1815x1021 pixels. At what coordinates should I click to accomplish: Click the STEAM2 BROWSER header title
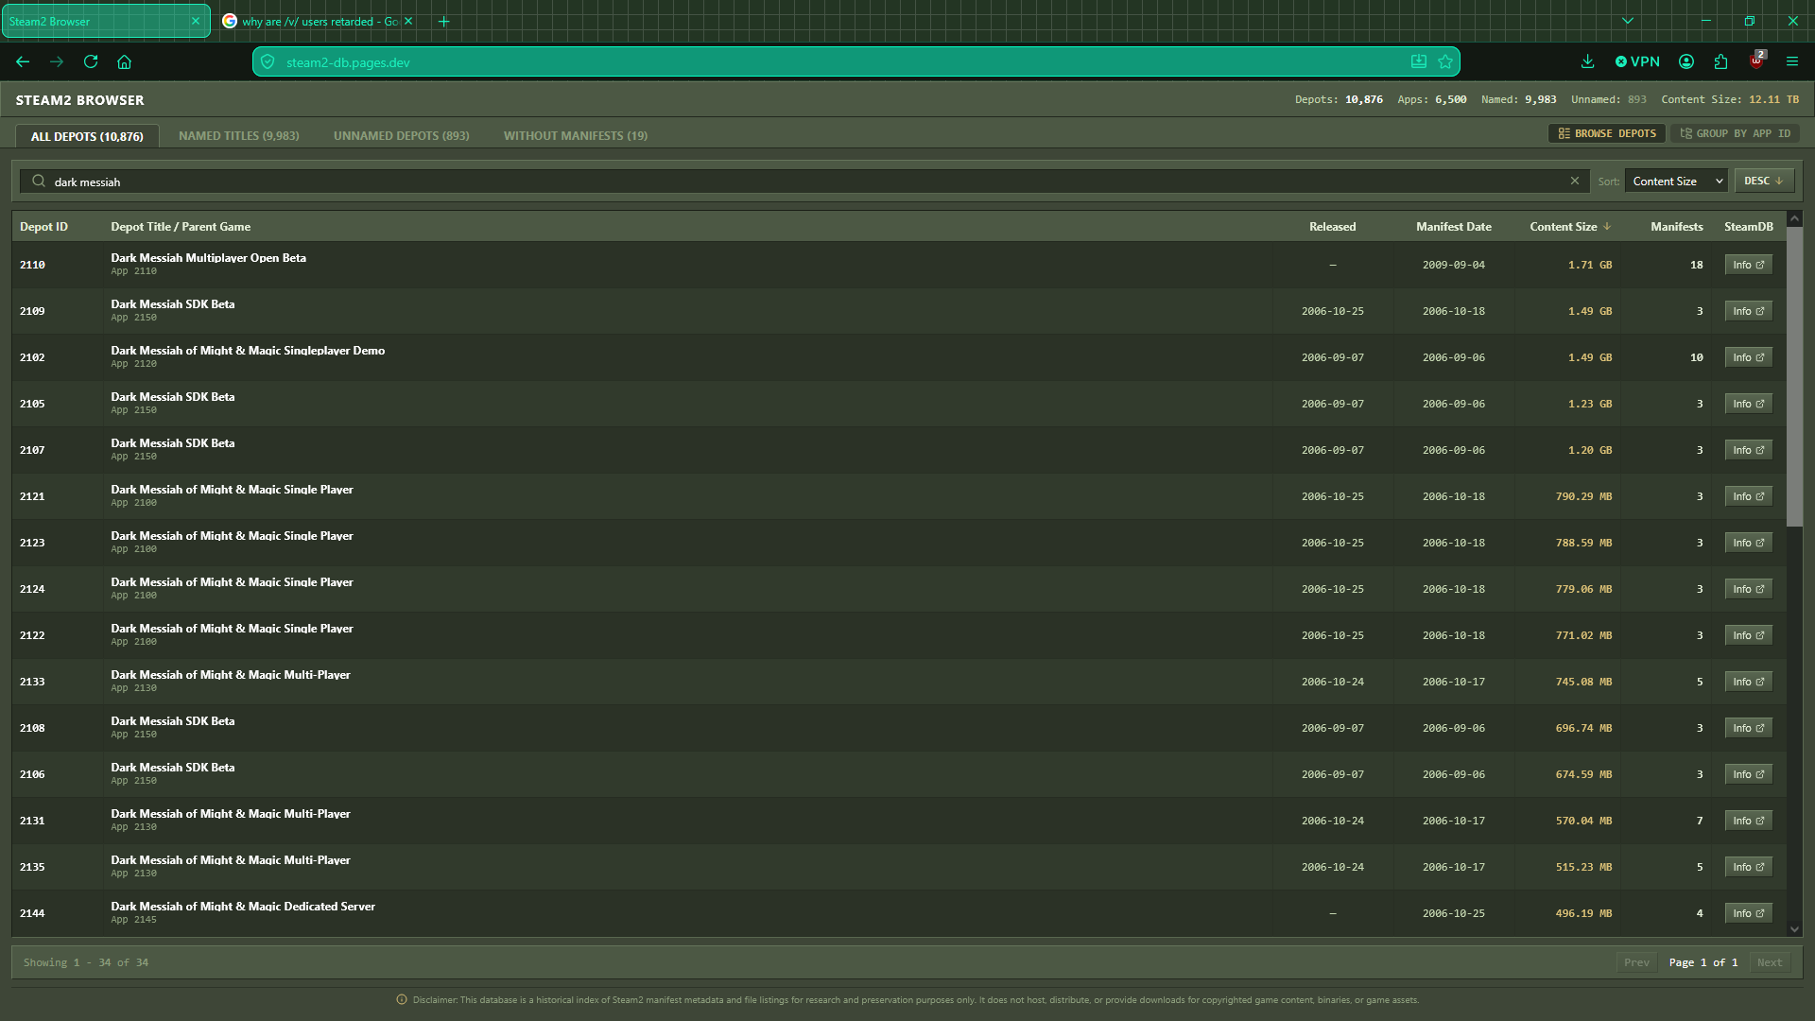tap(80, 100)
